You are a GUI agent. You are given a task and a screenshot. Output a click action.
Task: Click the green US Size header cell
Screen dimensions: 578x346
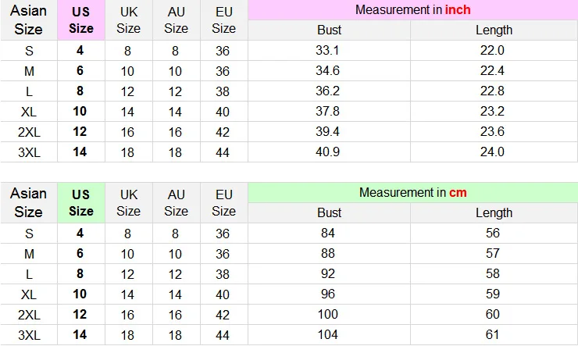[x=81, y=202]
